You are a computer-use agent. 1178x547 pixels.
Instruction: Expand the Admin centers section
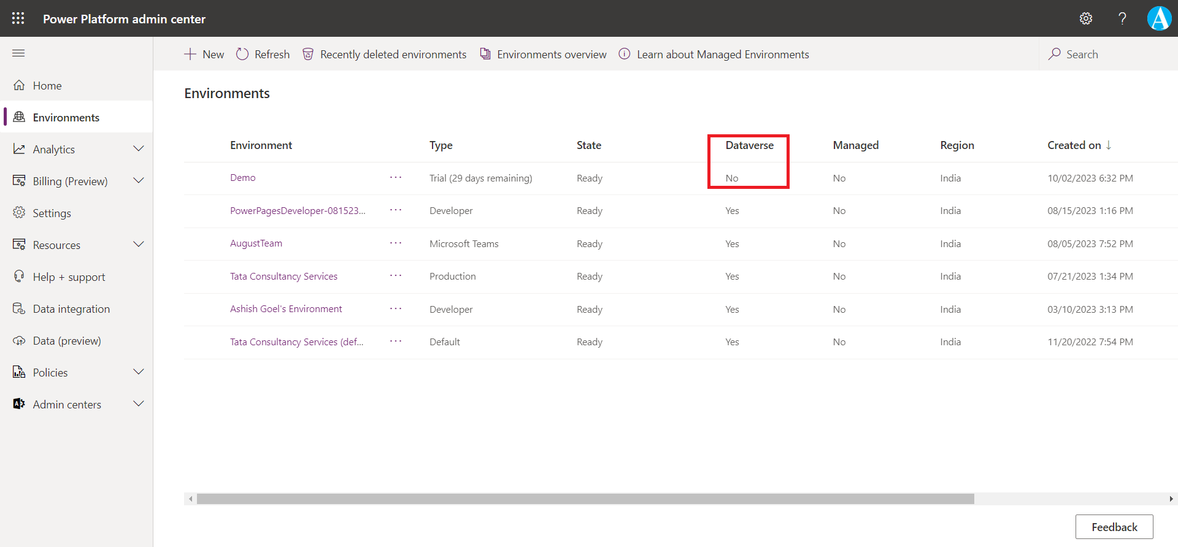coord(139,404)
